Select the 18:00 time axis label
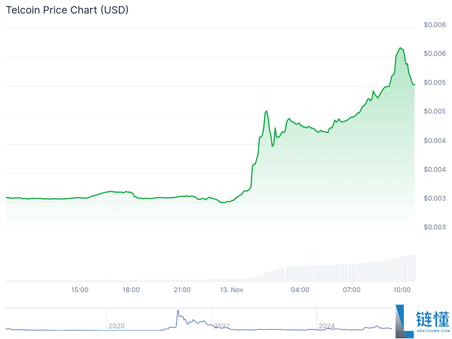Screen dimensions: 452x339 coord(131,290)
